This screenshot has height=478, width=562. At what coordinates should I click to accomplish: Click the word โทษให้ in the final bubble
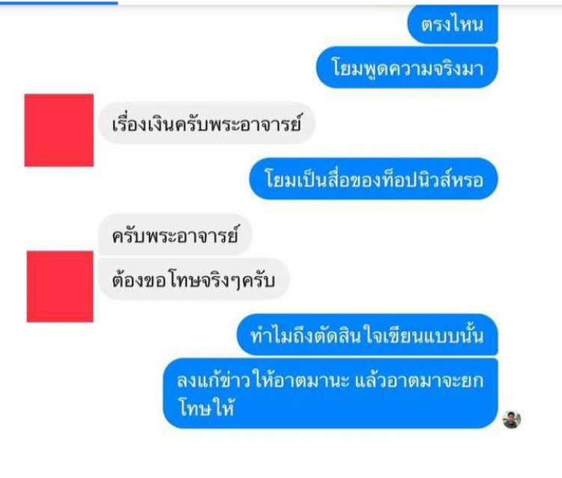click(x=207, y=407)
